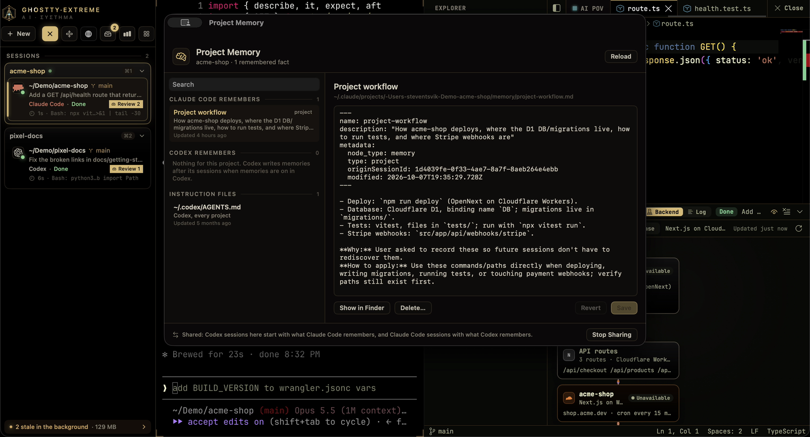Open the ~/.codex/AGENTS.md instruction file
This screenshot has width=810, height=437.
tap(243, 215)
